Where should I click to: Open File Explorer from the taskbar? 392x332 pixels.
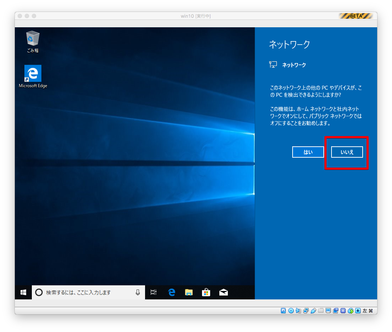(x=189, y=292)
